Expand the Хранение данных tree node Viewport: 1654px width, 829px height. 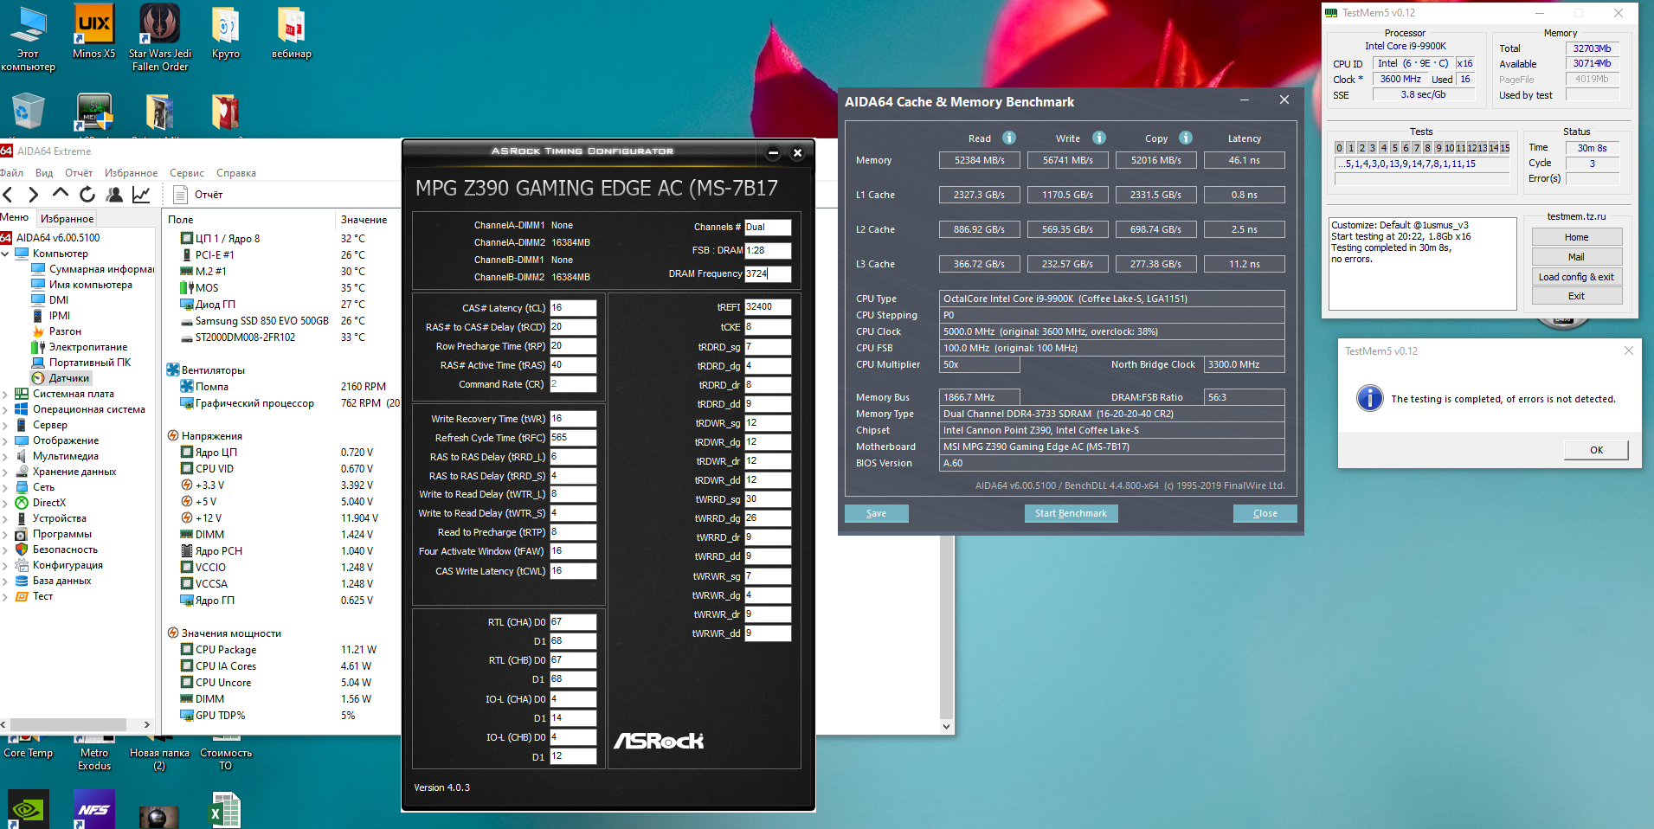coord(5,472)
